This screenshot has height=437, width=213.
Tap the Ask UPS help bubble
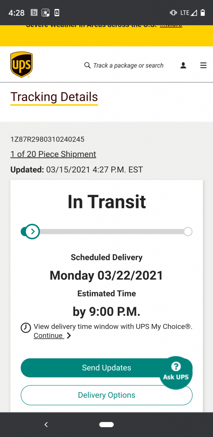(176, 372)
